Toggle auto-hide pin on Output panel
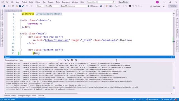The height and width of the screenshot is (101, 179). pos(171,57)
